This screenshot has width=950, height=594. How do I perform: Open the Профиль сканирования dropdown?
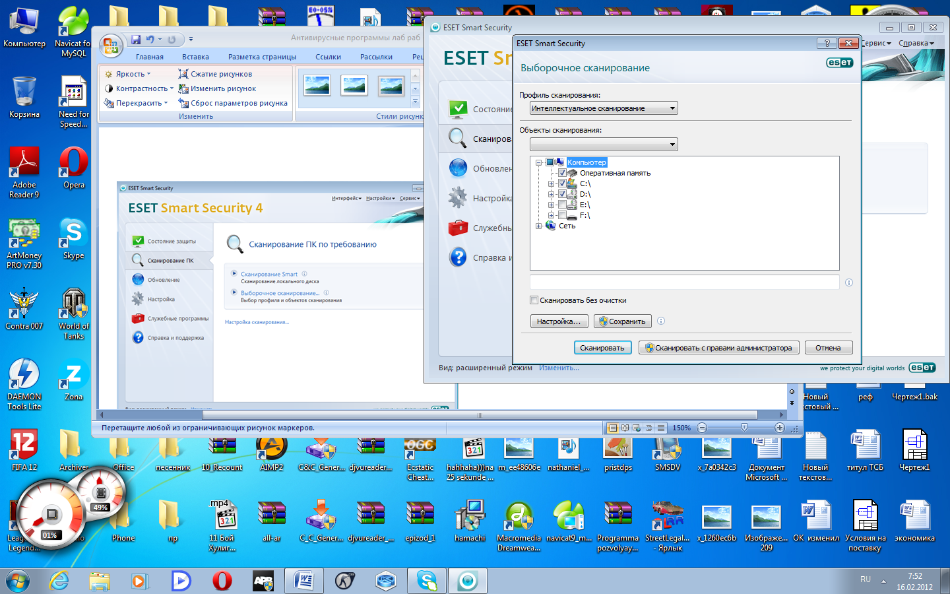coord(604,108)
